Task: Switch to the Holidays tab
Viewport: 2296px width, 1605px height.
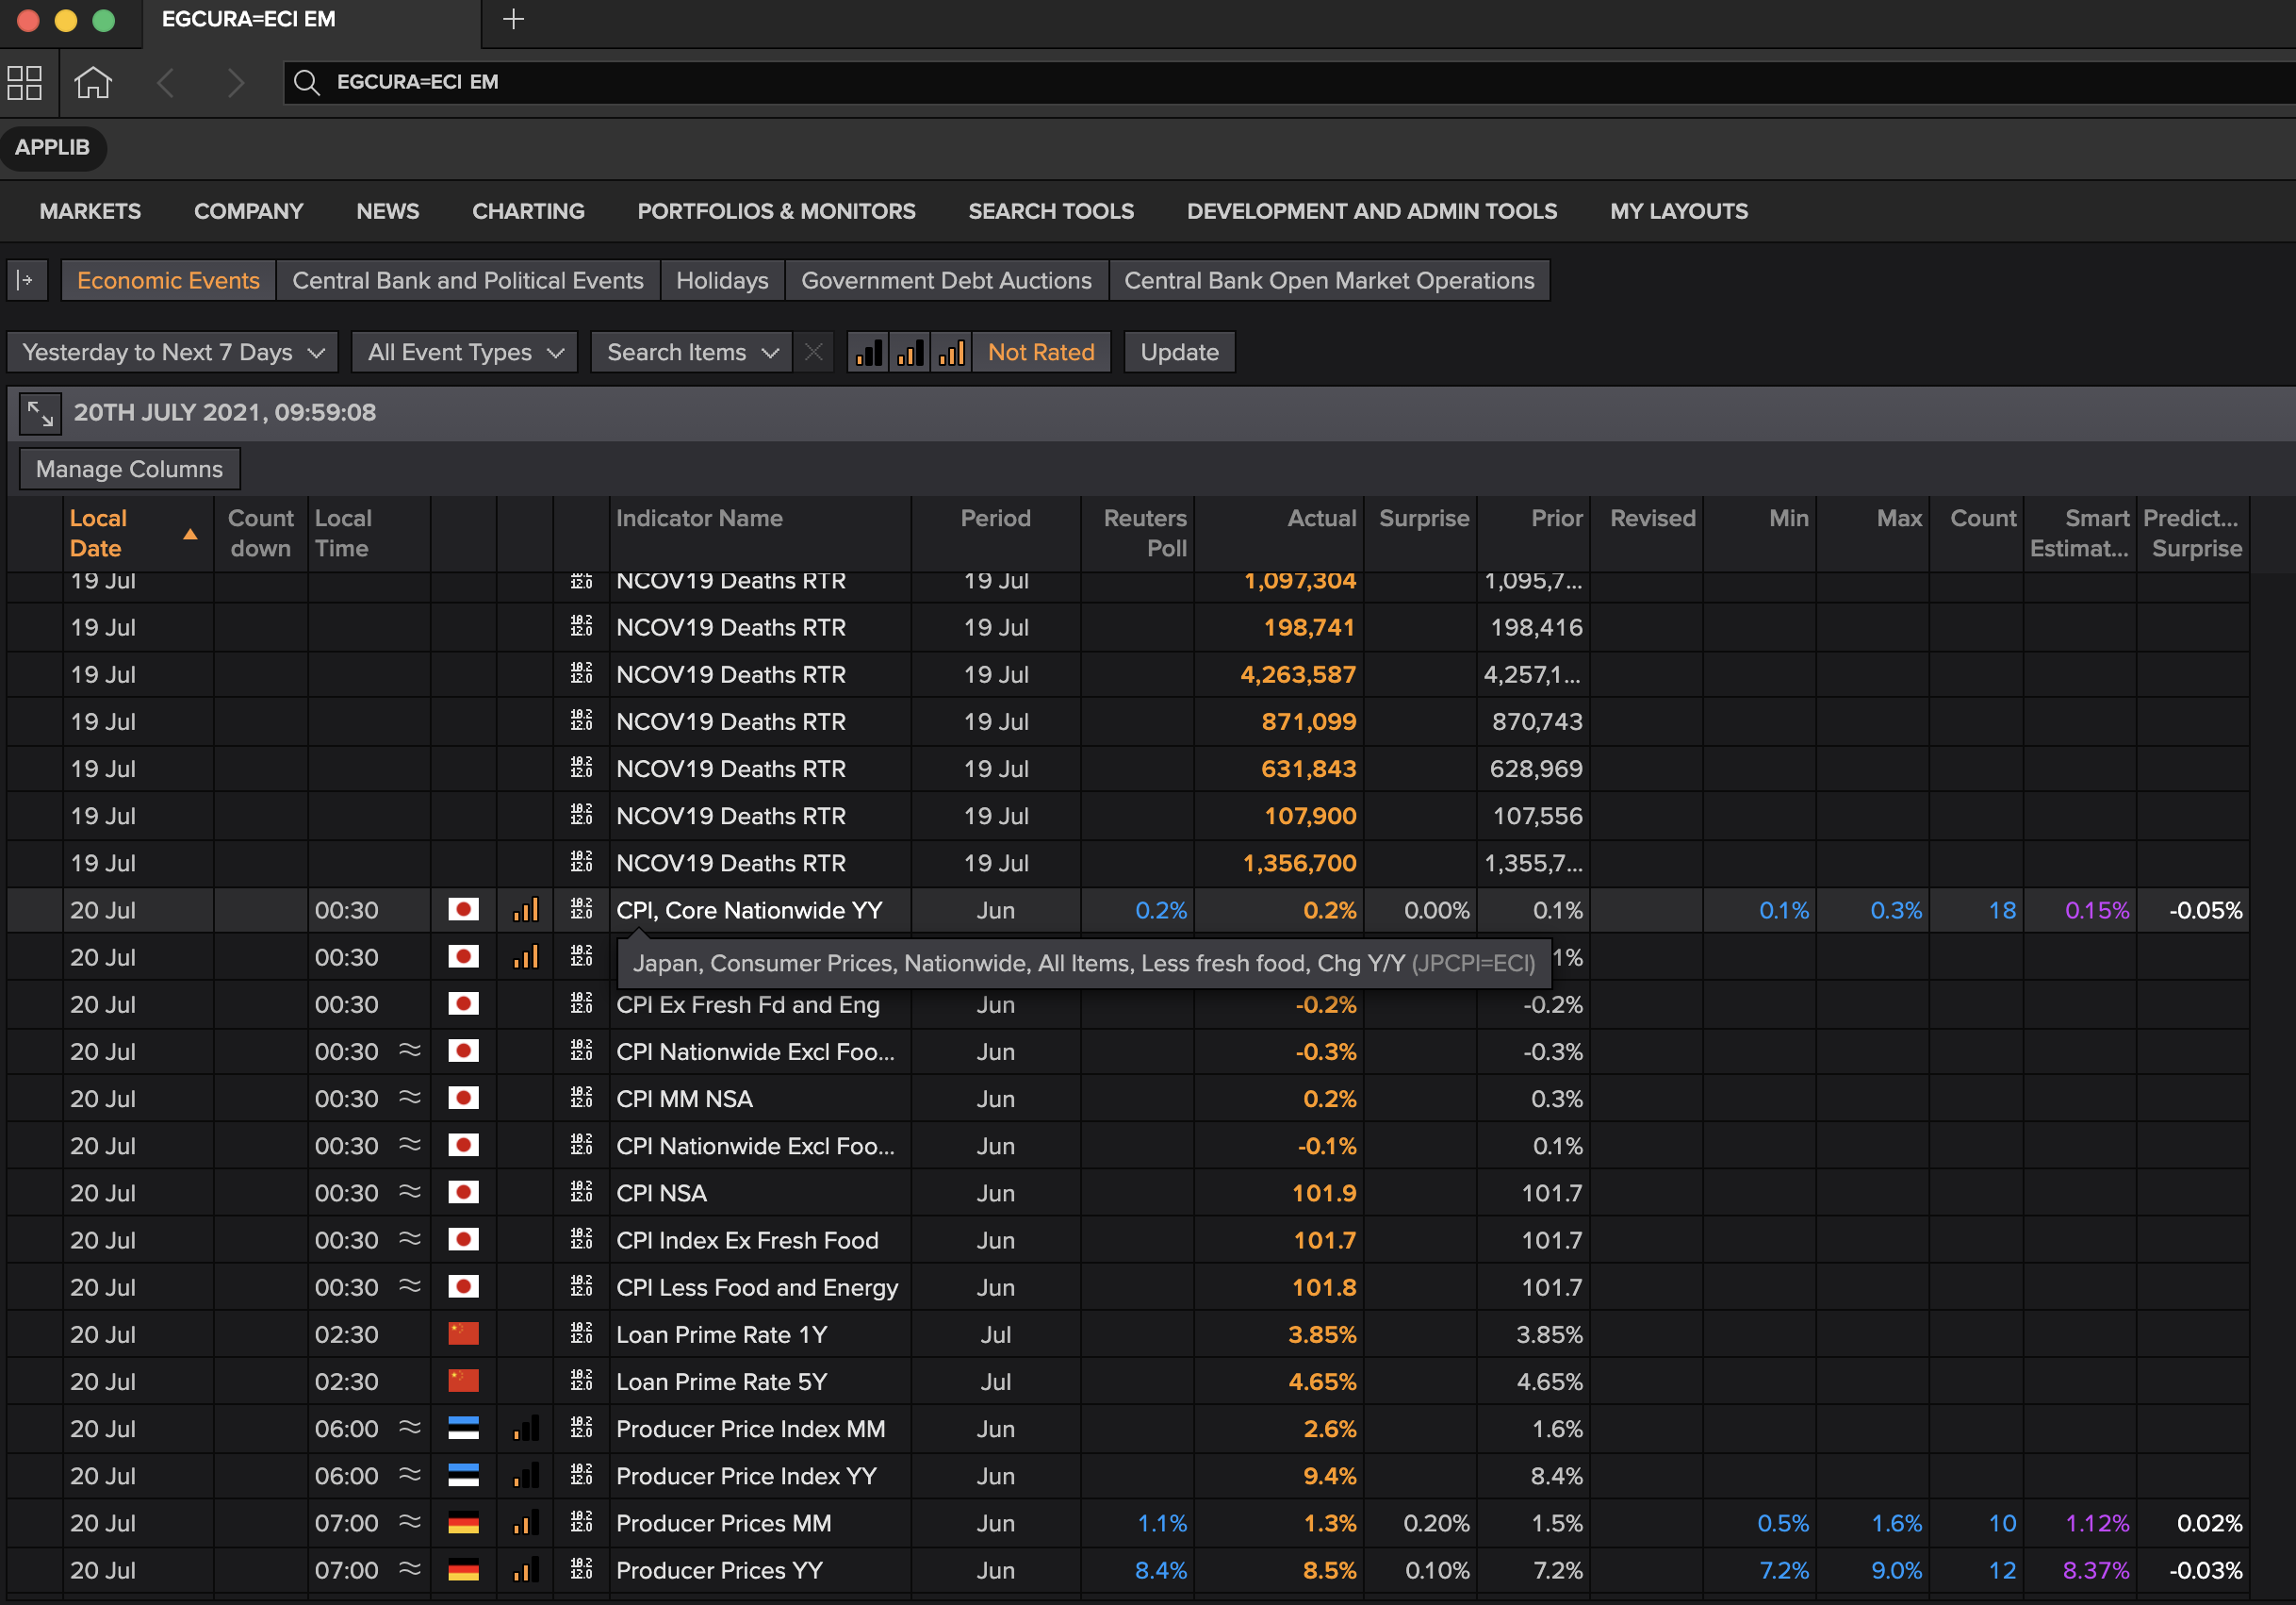Action: pyautogui.click(x=722, y=280)
